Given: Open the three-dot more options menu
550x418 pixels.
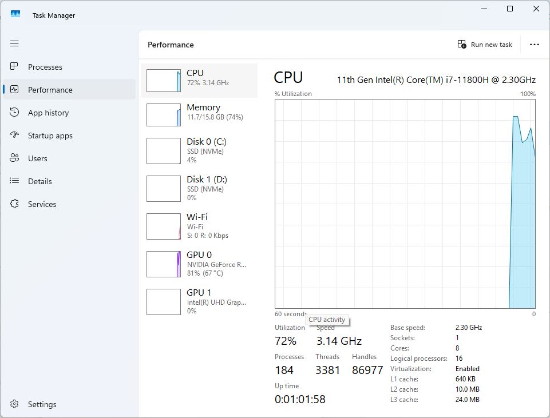Looking at the screenshot, I should [x=534, y=45].
